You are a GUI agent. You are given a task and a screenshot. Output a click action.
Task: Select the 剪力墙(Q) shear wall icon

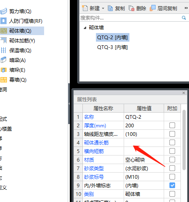pyautogui.click(x=4, y=11)
